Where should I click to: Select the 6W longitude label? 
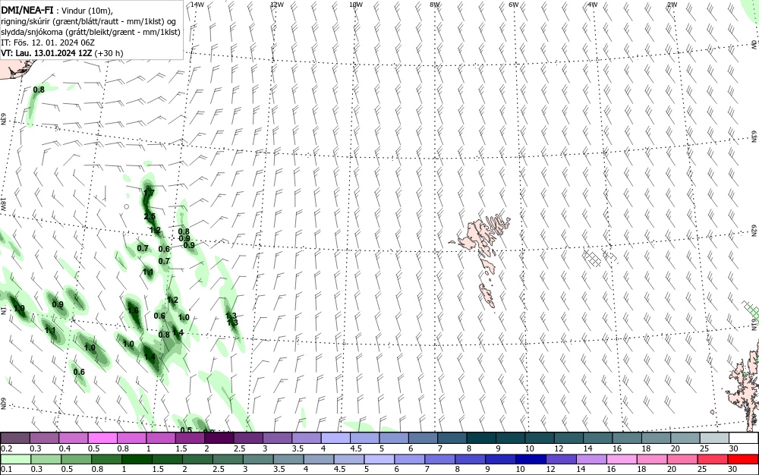point(514,5)
